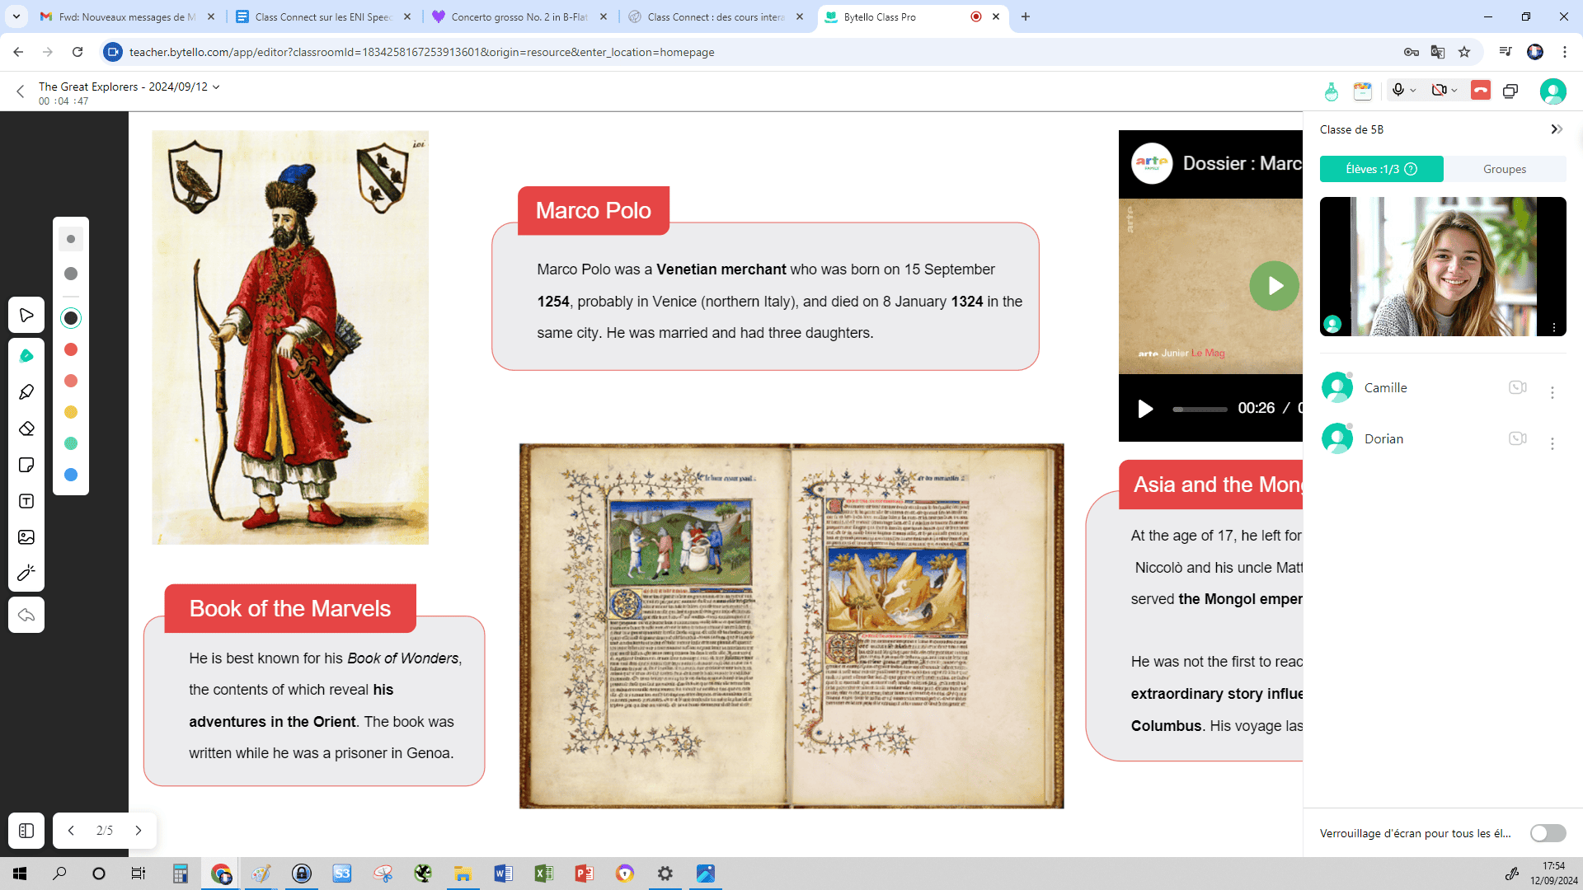Select the text box tool

coord(26,501)
